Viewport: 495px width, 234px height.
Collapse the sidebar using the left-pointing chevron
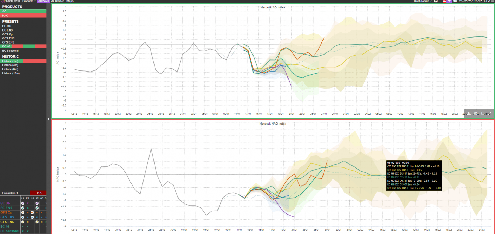click(48, 119)
